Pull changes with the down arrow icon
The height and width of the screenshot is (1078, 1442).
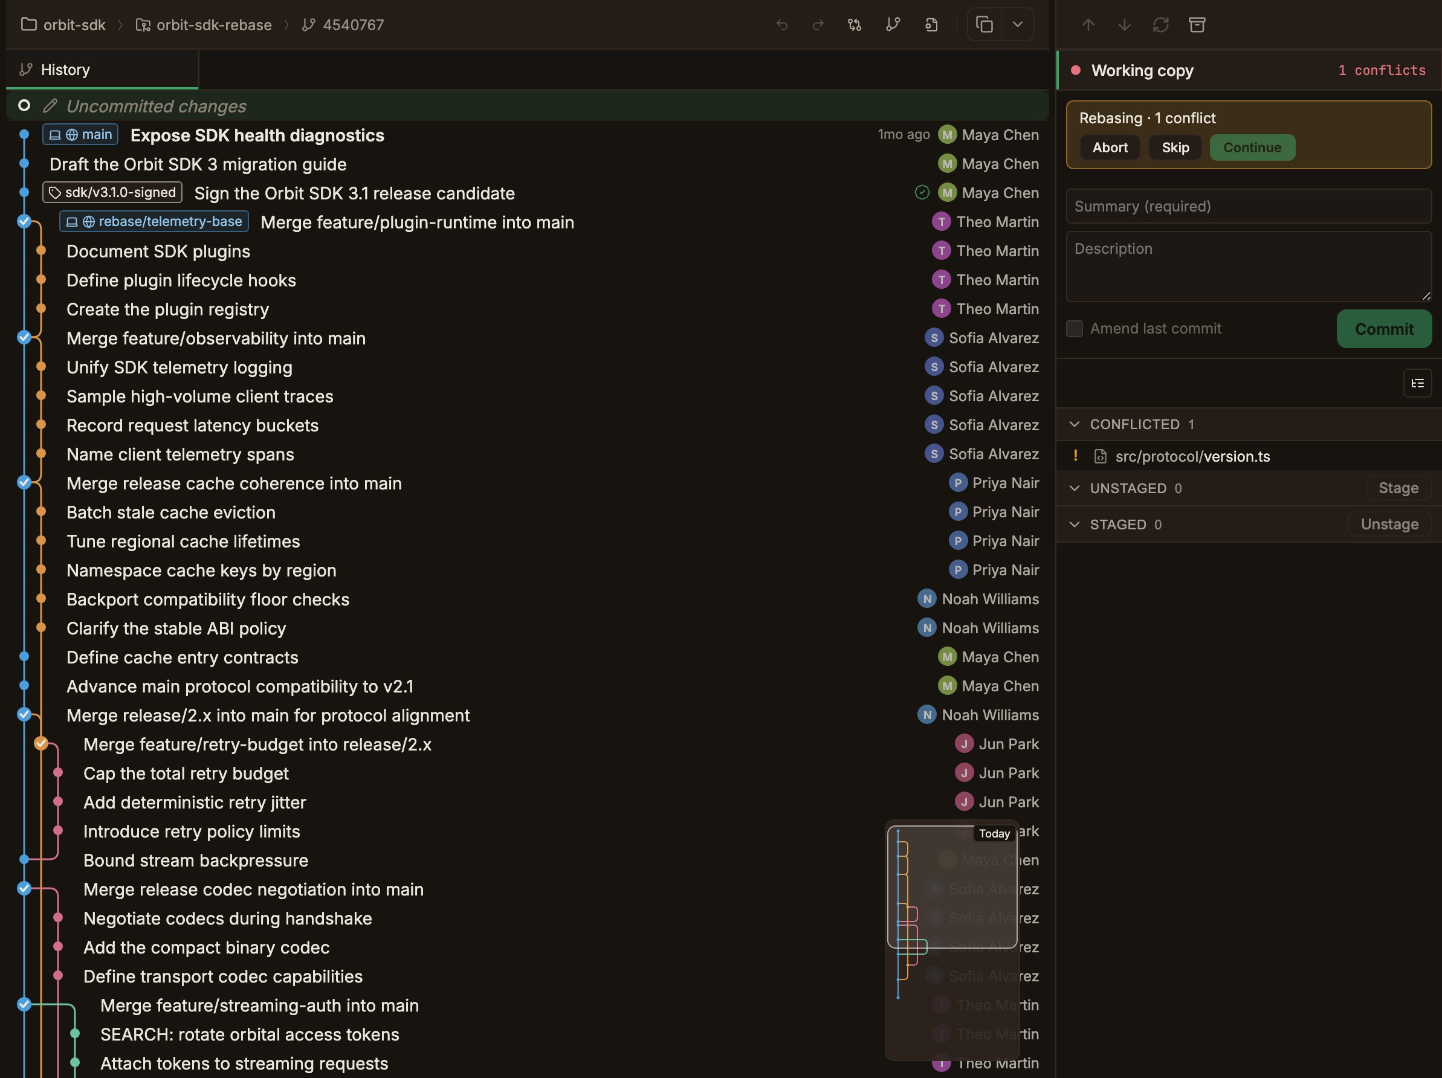click(1125, 25)
